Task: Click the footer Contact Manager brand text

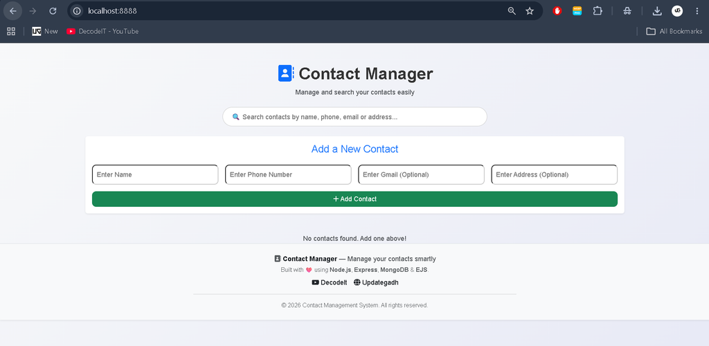Action: click(309, 259)
